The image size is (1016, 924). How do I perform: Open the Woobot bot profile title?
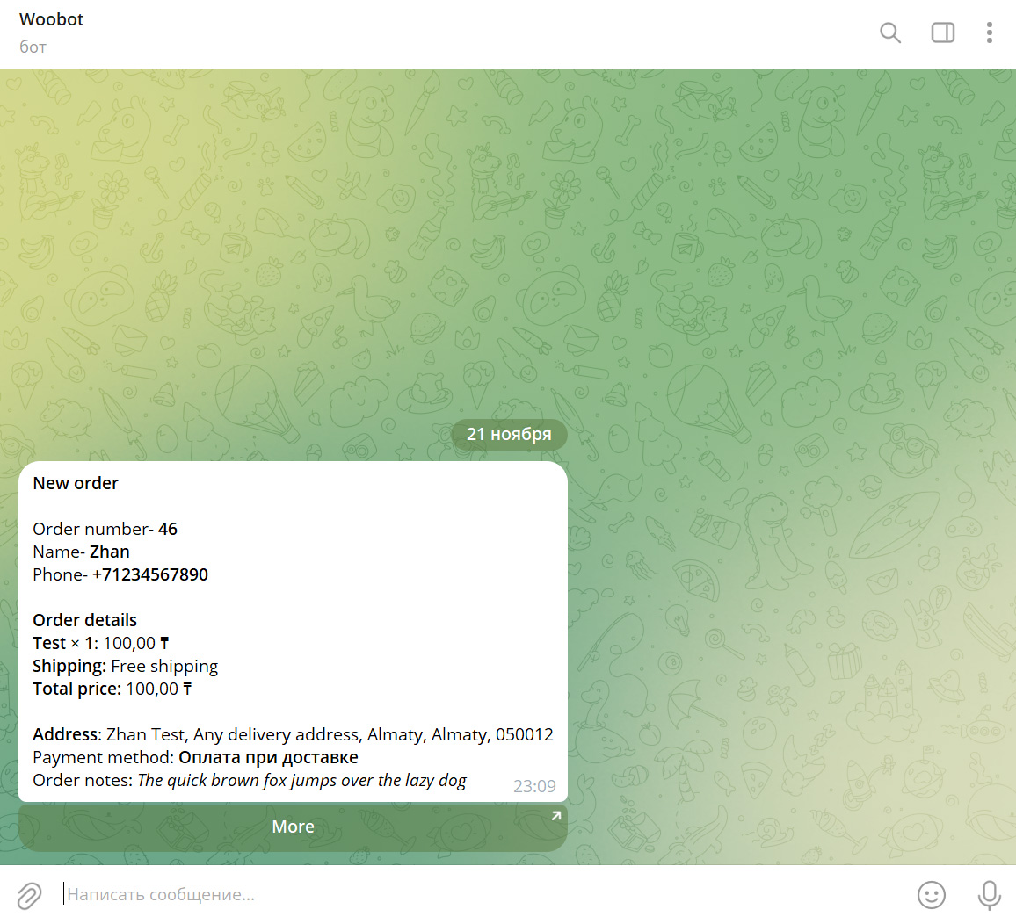point(51,19)
